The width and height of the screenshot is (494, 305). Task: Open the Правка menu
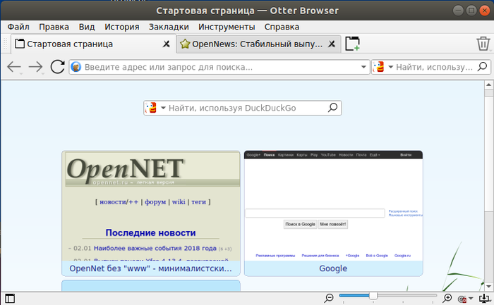coord(54,27)
